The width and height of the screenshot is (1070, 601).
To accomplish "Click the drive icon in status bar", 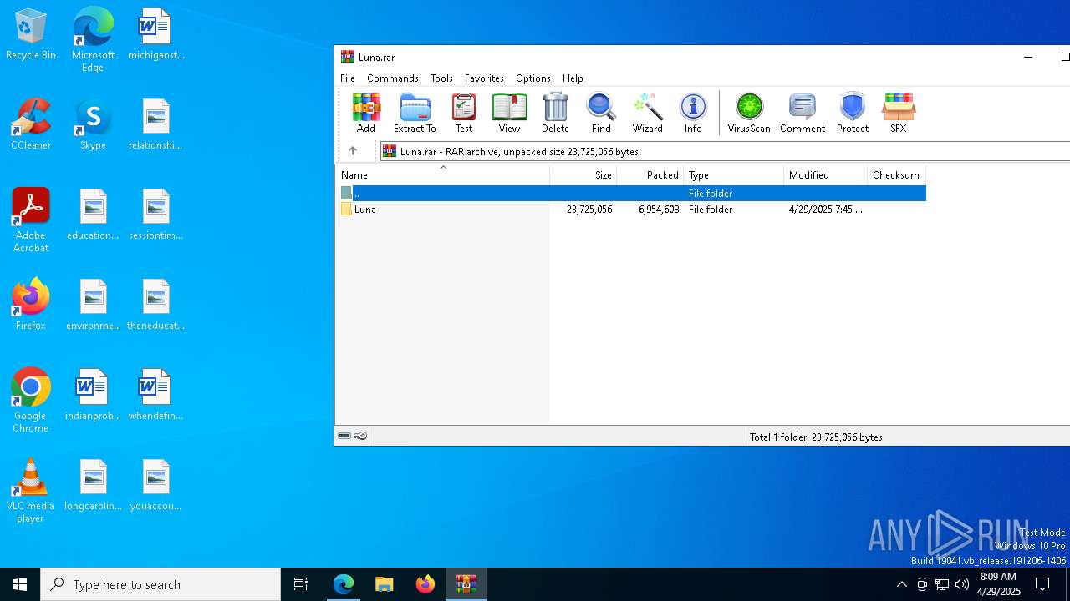I will pos(344,436).
